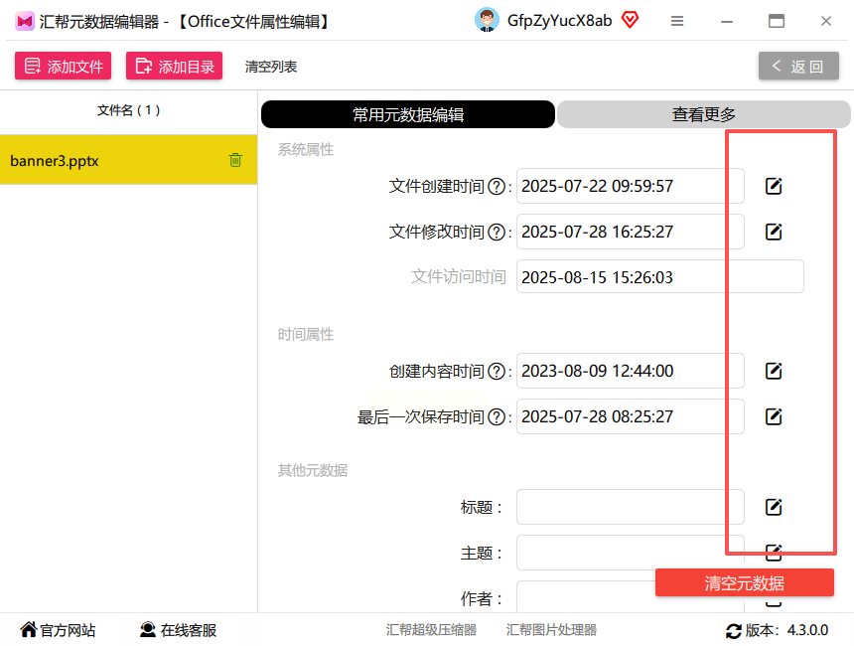Open the hamburger menu in title bar

[x=677, y=21]
